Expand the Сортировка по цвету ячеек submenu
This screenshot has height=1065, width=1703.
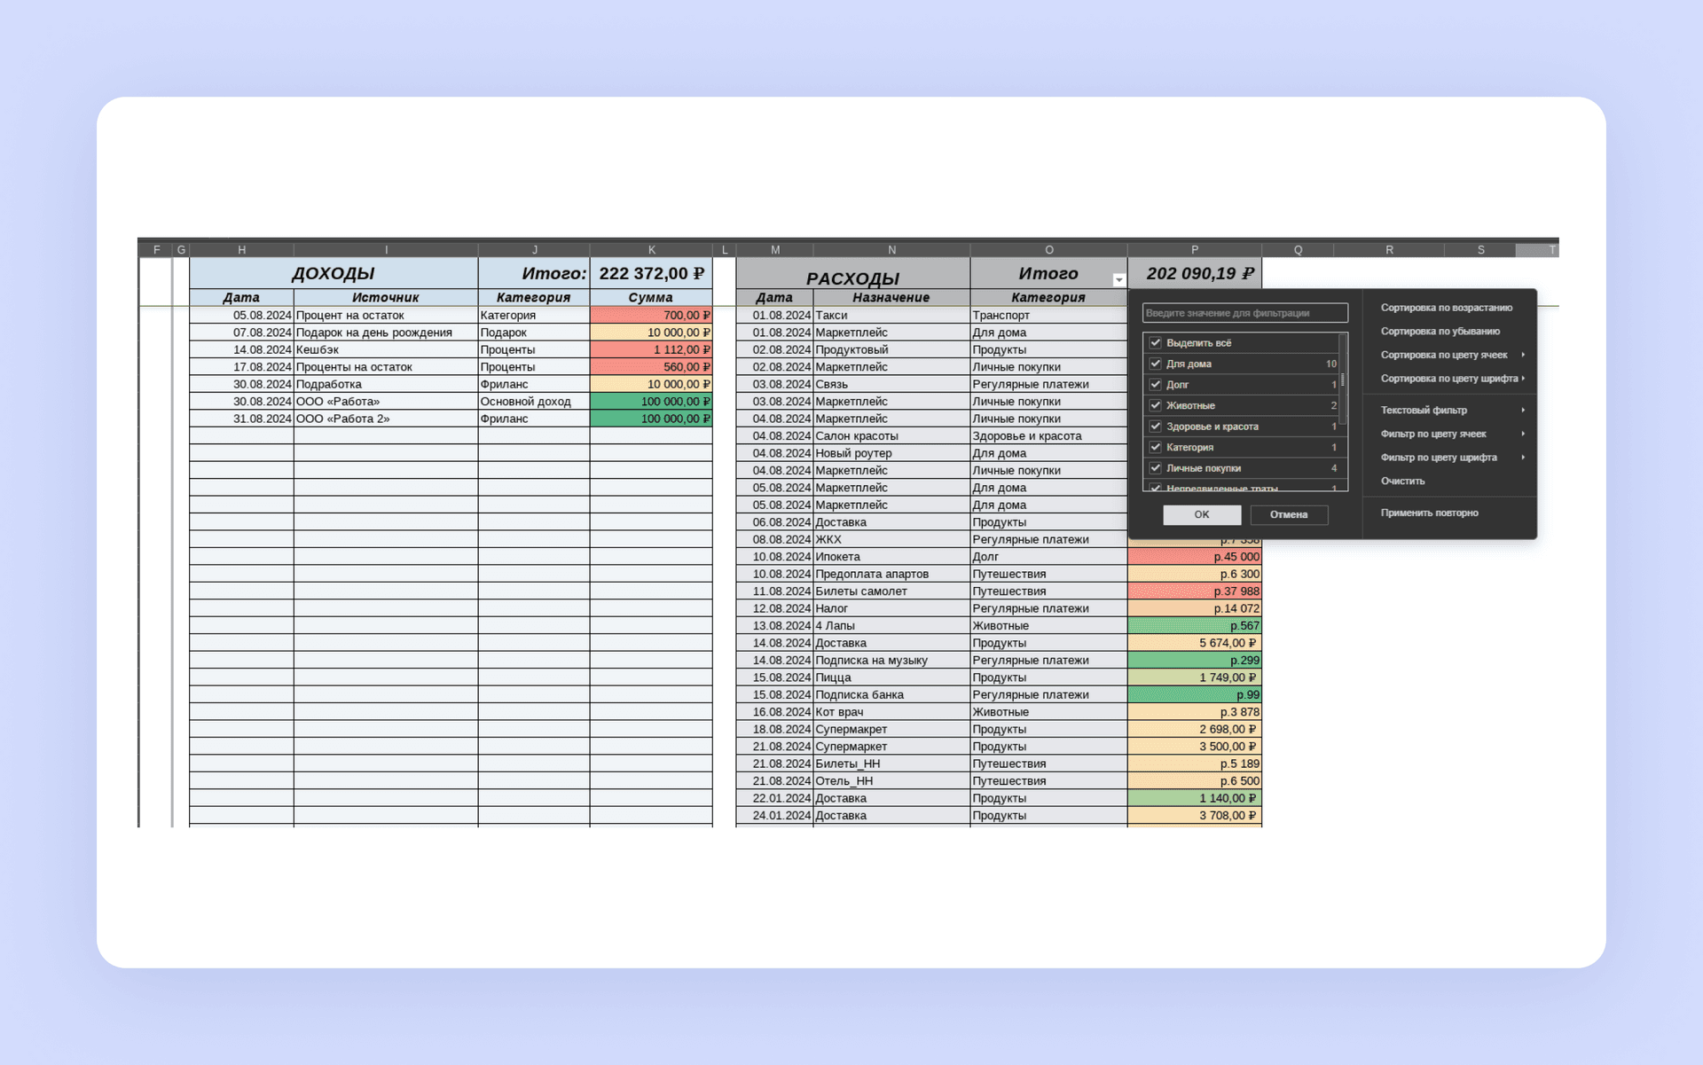pyautogui.click(x=1451, y=355)
